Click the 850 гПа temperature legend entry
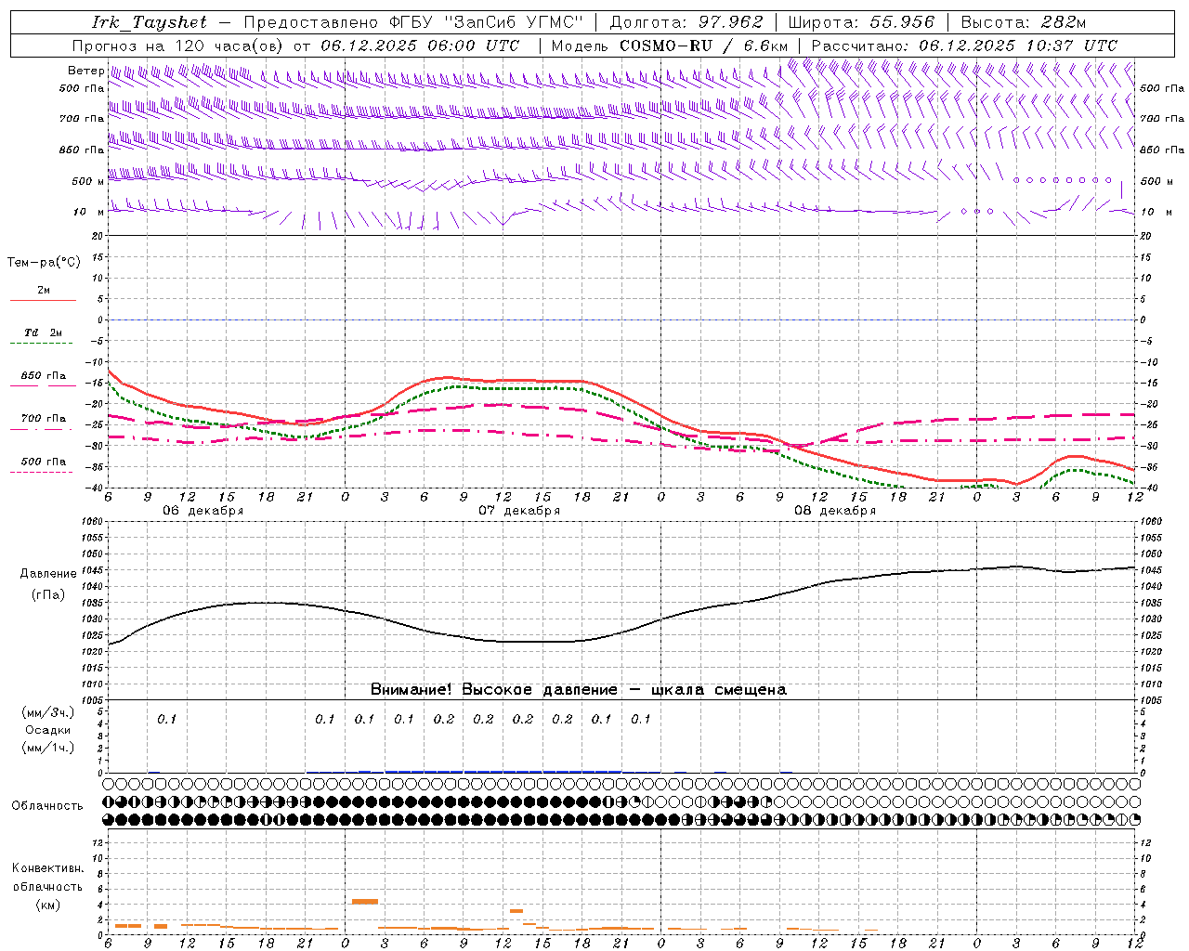 (x=43, y=376)
